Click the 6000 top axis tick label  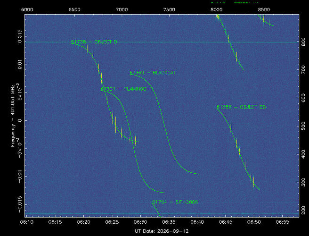(x=27, y=10)
